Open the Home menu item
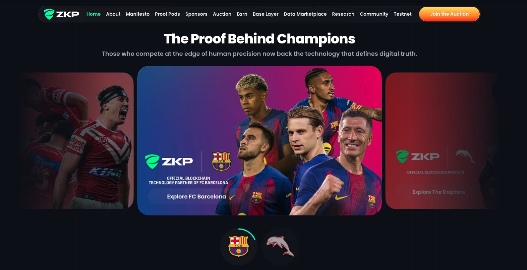Screen dimensions: 527x270 (94, 14)
